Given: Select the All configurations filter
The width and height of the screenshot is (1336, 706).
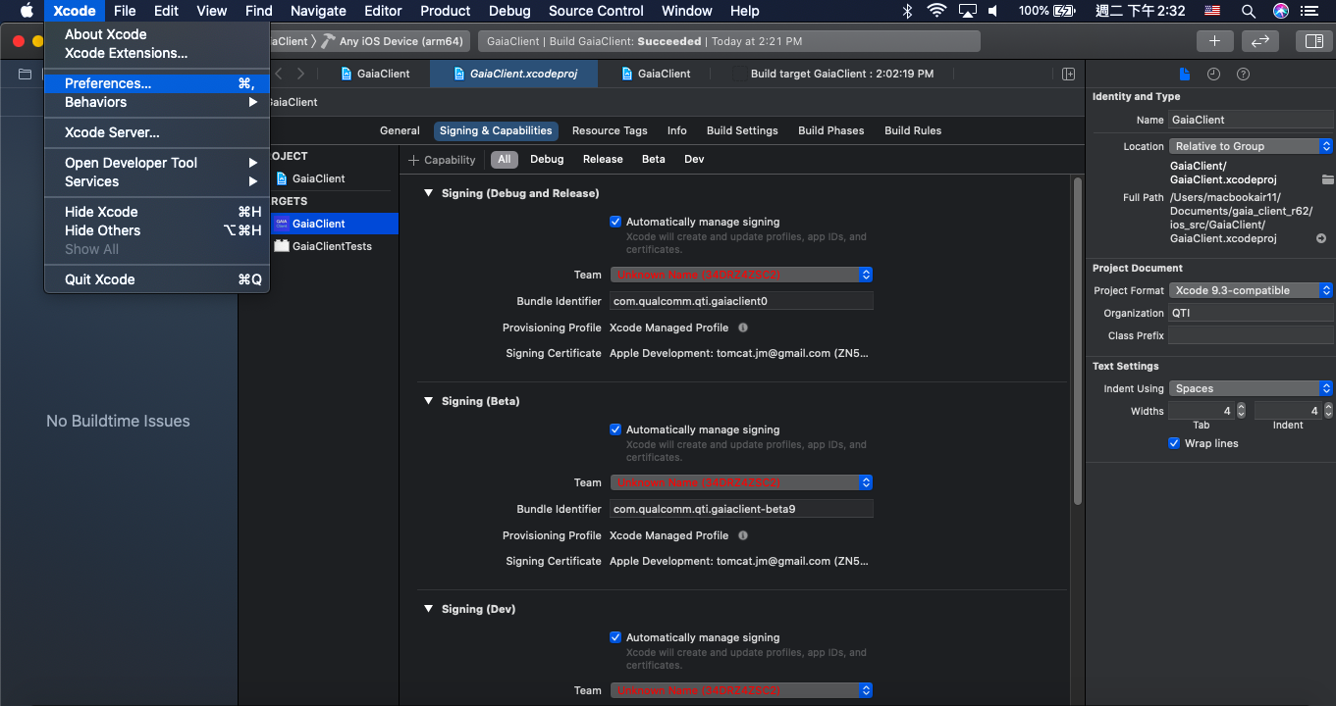Looking at the screenshot, I should tap(505, 159).
